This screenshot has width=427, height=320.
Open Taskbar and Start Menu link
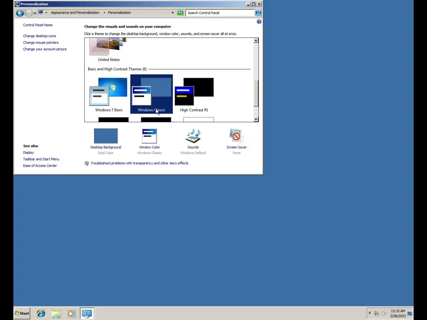coord(41,159)
